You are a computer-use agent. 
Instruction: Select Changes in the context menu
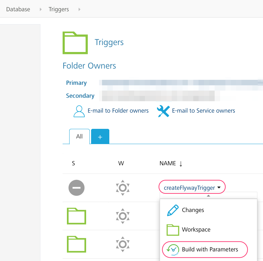(193, 210)
